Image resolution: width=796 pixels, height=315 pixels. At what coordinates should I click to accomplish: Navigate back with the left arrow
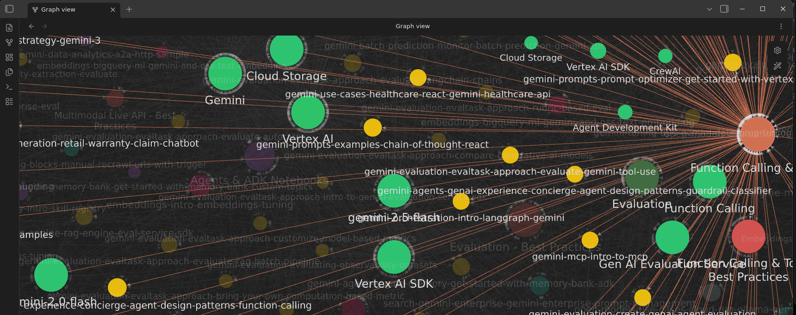[31, 26]
